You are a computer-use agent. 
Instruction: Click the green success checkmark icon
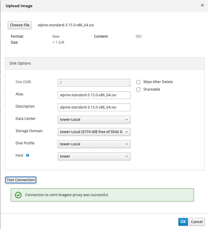point(18,195)
